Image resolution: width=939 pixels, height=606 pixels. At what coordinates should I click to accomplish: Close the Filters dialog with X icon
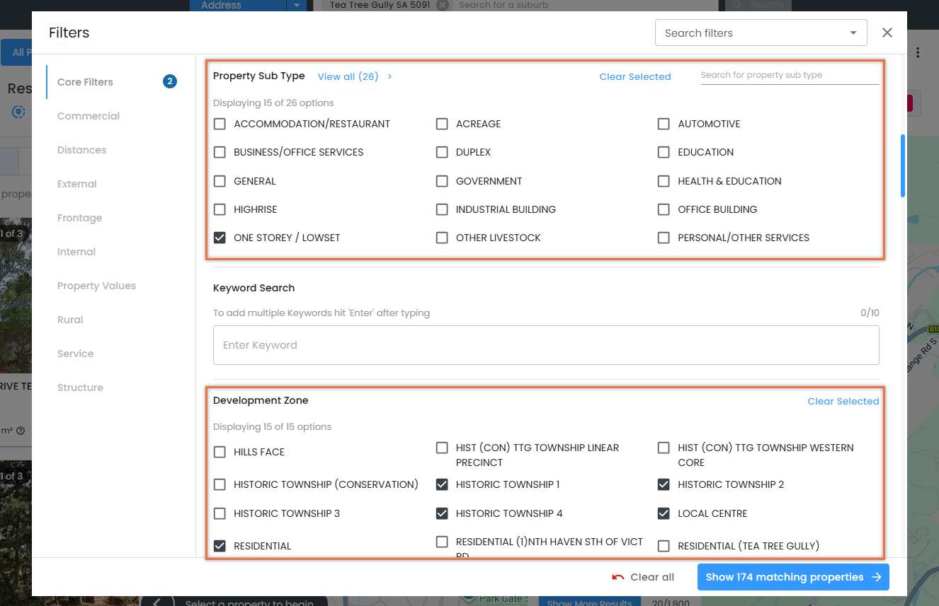(887, 33)
